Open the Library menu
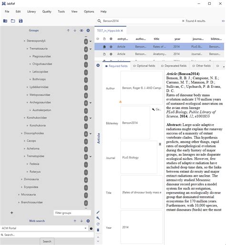 click(31, 11)
